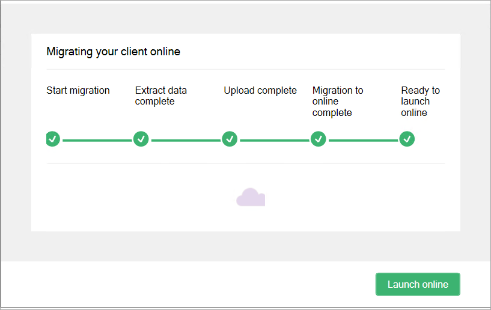Image resolution: width=491 pixels, height=310 pixels.
Task: Click the divider line below the dialog heading
Action: pos(245,69)
